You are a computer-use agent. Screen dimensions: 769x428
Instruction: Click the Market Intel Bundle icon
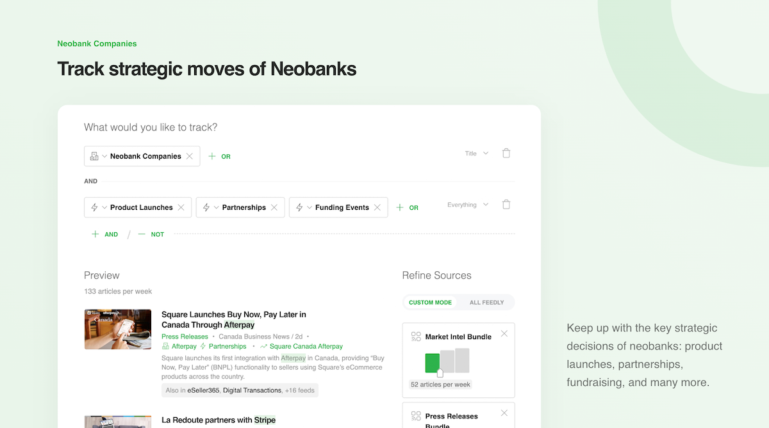point(416,337)
